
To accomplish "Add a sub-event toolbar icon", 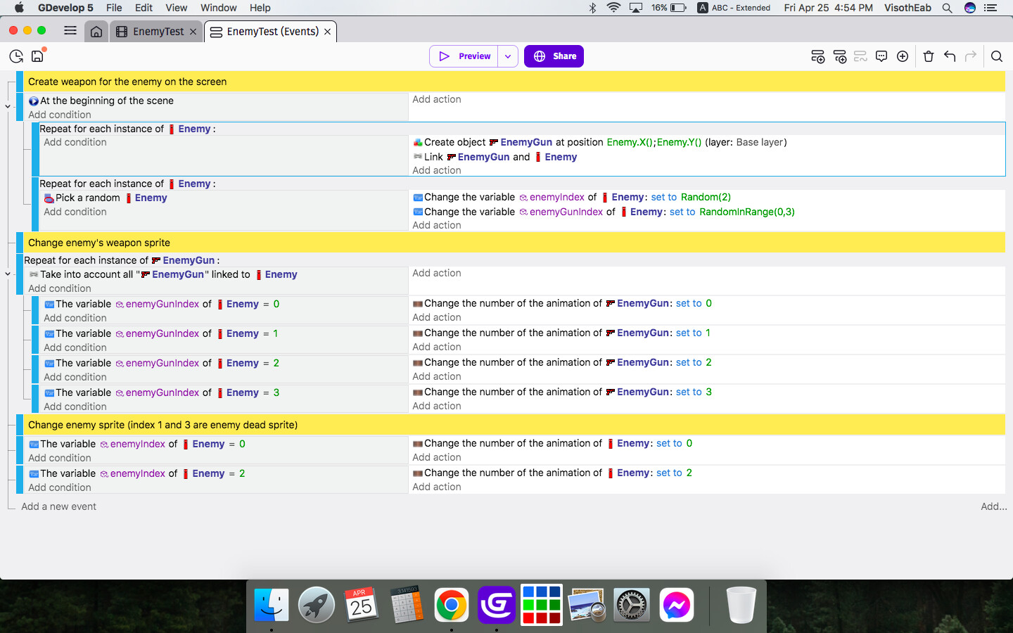I will pyautogui.click(x=839, y=56).
